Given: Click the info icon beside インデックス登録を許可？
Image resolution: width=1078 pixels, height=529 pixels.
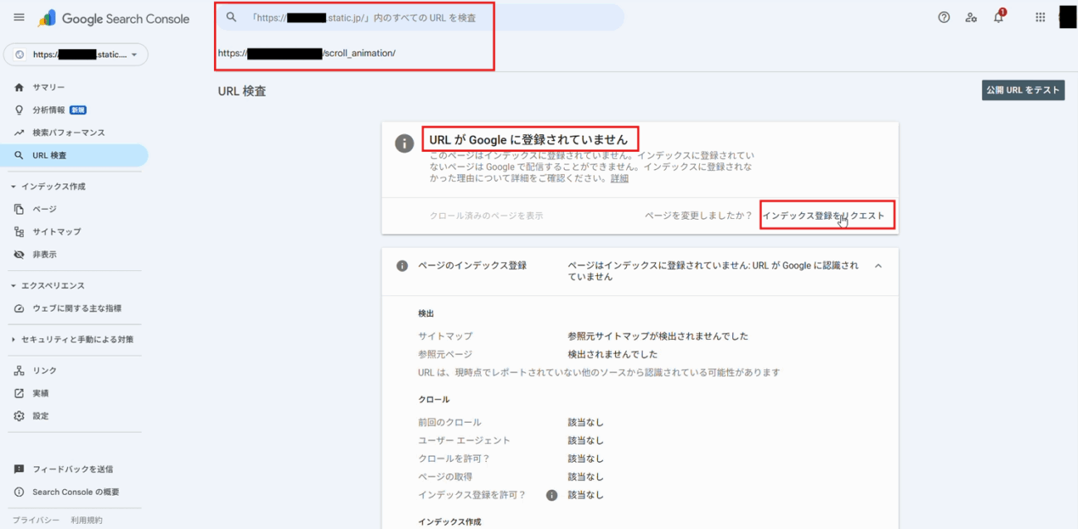Looking at the screenshot, I should [551, 495].
